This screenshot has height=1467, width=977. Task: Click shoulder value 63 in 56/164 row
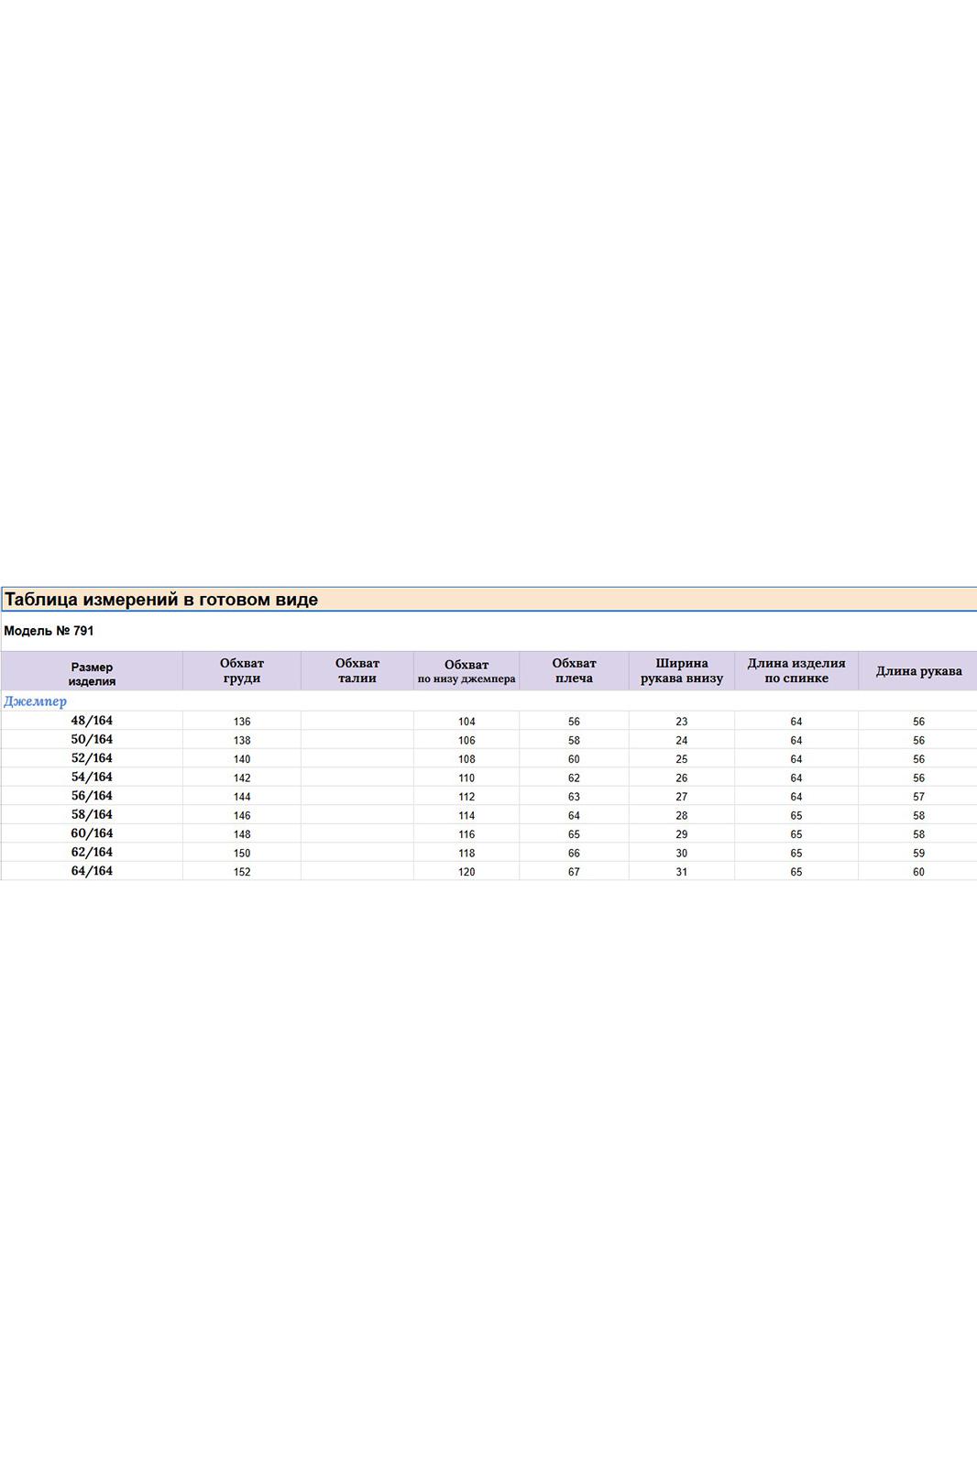(574, 797)
